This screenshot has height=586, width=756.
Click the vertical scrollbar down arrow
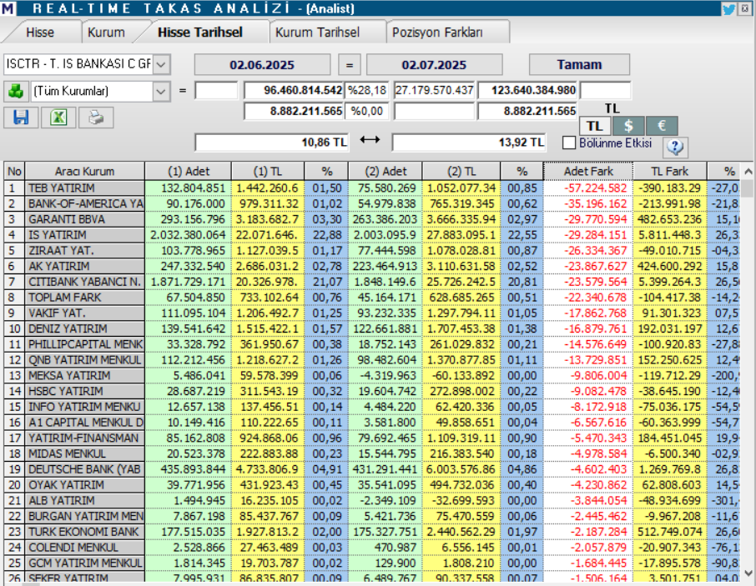point(748,573)
